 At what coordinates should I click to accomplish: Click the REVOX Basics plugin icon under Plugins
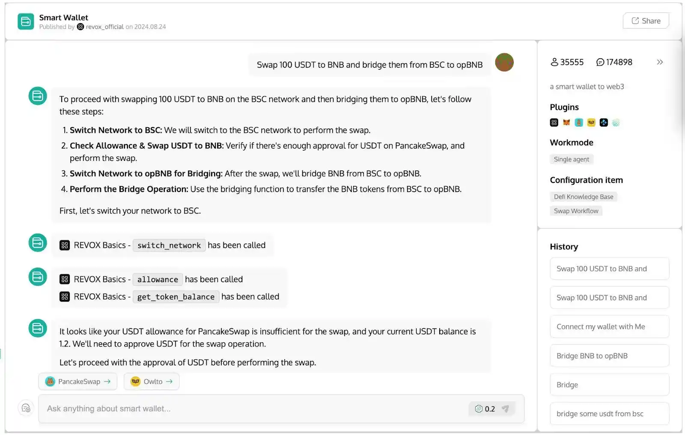point(554,123)
